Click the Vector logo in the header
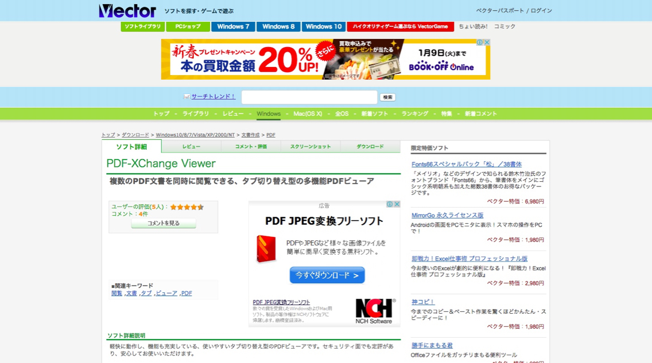The width and height of the screenshot is (652, 363). coord(127,11)
